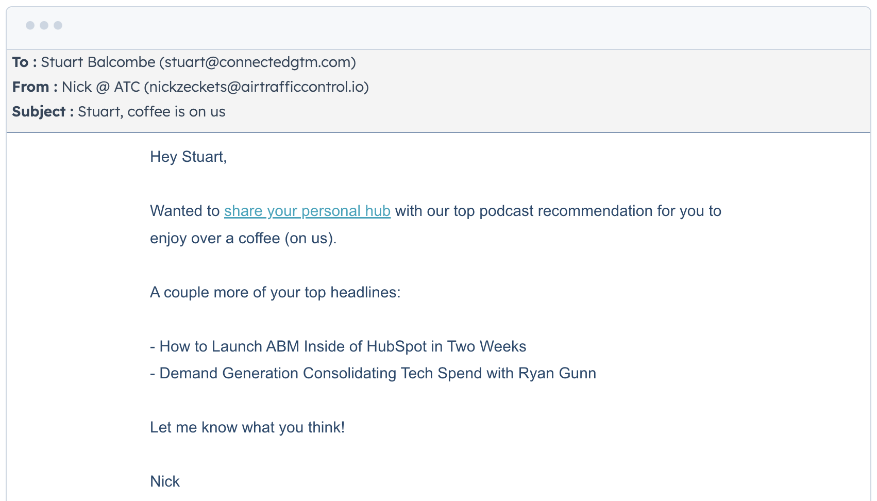Open the "share your personal hub" link
This screenshot has height=501, width=877.
(307, 211)
